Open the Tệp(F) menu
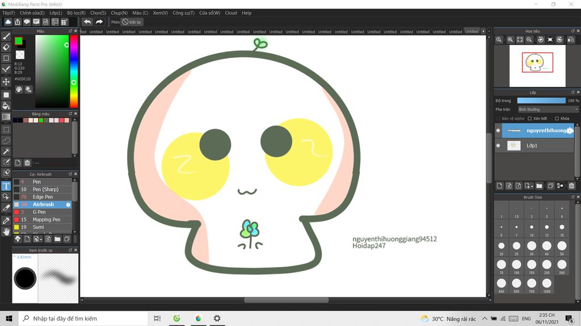581x326 pixels. (9, 13)
